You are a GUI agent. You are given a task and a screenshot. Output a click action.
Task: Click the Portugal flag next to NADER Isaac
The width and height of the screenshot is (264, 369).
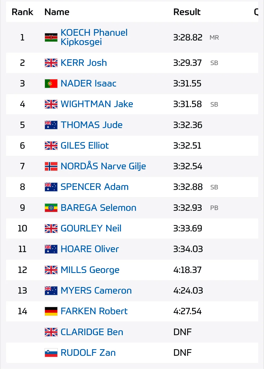pyautogui.click(x=51, y=84)
